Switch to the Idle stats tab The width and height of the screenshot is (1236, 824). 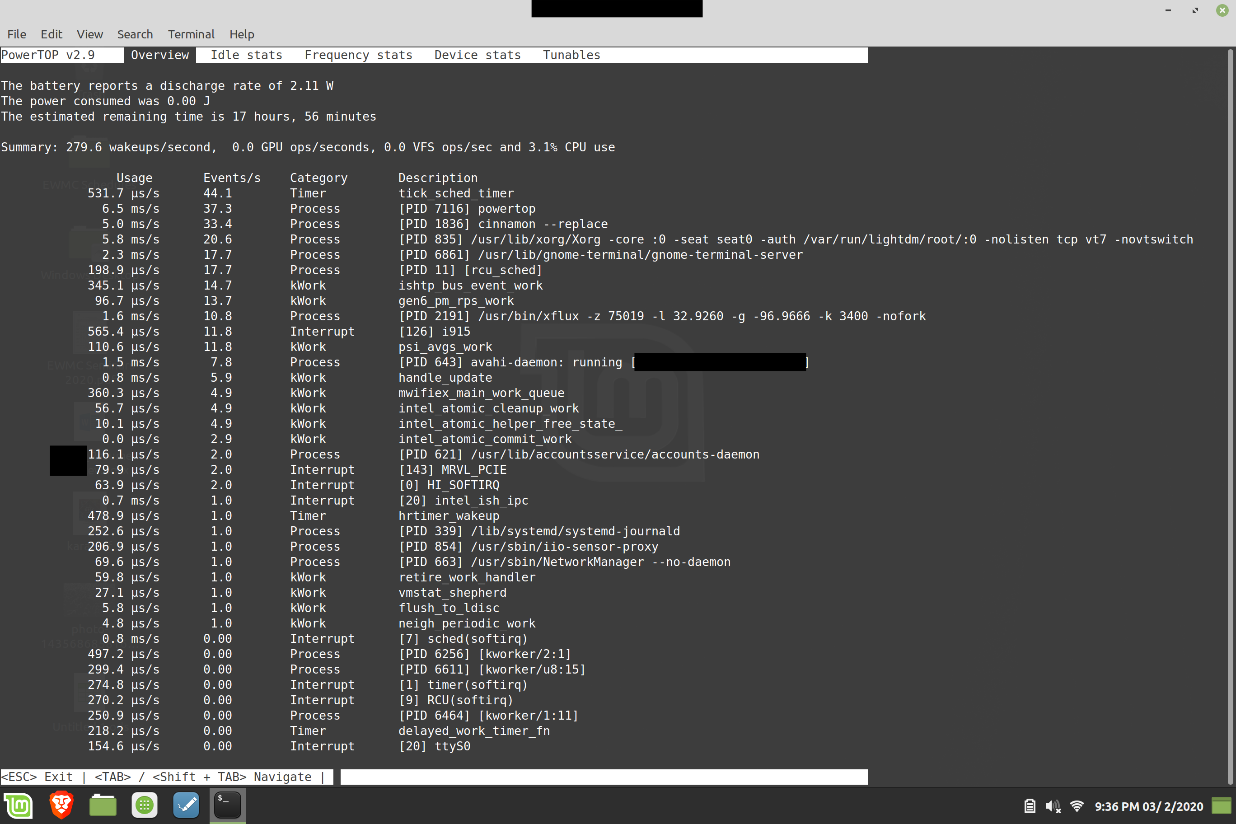pyautogui.click(x=247, y=55)
